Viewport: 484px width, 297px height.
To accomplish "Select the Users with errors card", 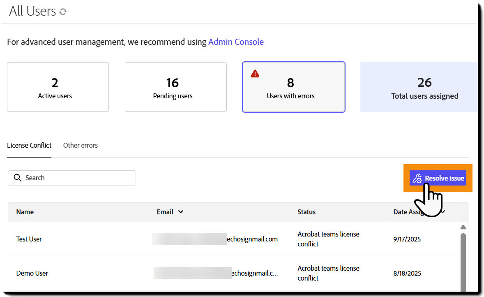I will click(x=293, y=87).
